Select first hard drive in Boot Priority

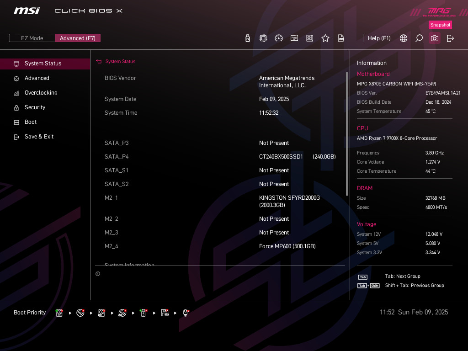pos(59,313)
